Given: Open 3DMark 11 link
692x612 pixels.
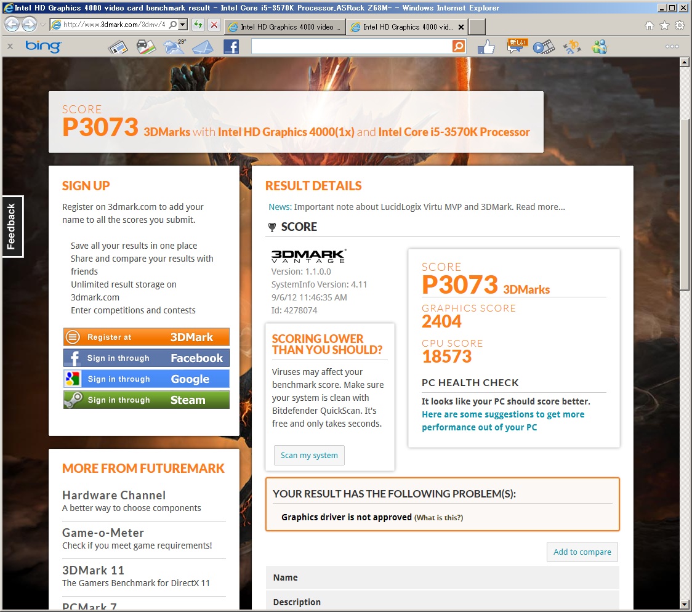Looking at the screenshot, I should [x=93, y=570].
